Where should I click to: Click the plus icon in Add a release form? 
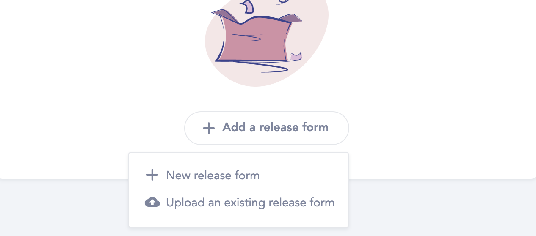pyautogui.click(x=208, y=128)
